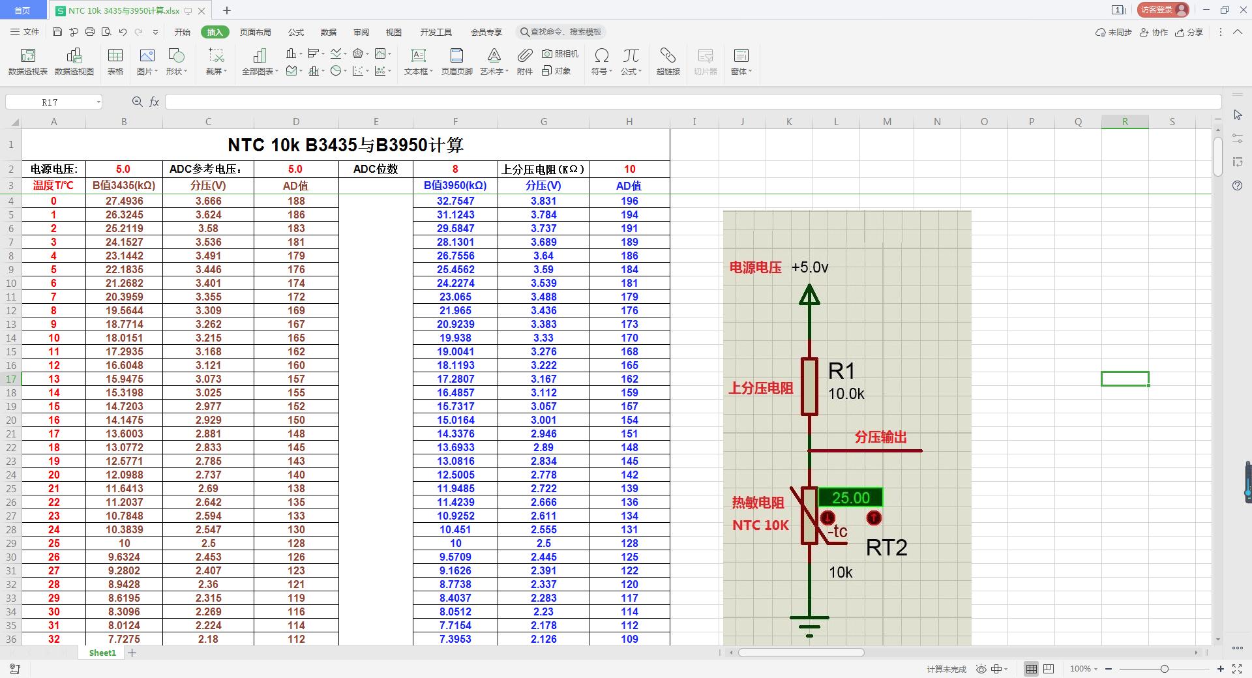Click the 会员专享 member exclusive tab
The height and width of the screenshot is (678, 1252).
tap(486, 32)
